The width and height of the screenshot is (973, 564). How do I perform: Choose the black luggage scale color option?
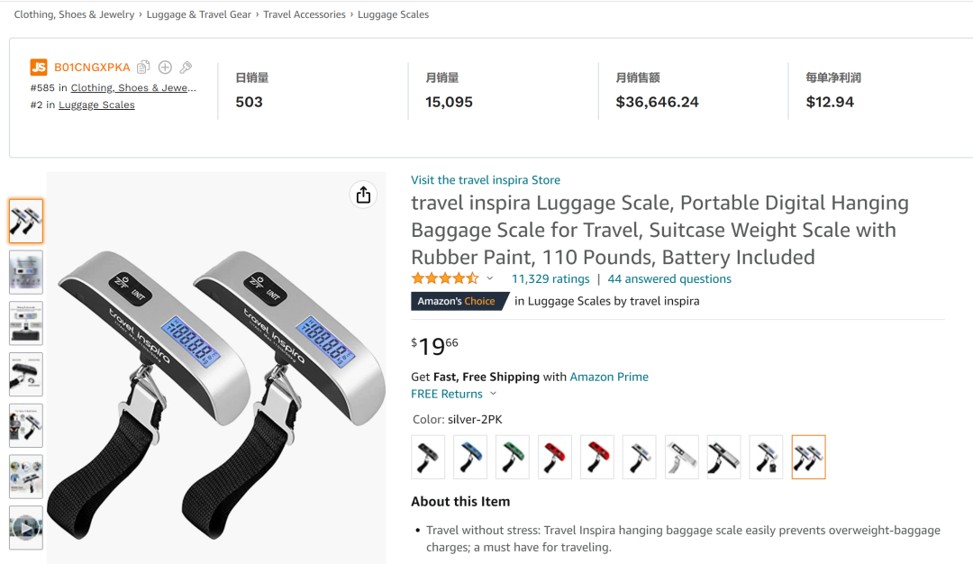pos(428,457)
